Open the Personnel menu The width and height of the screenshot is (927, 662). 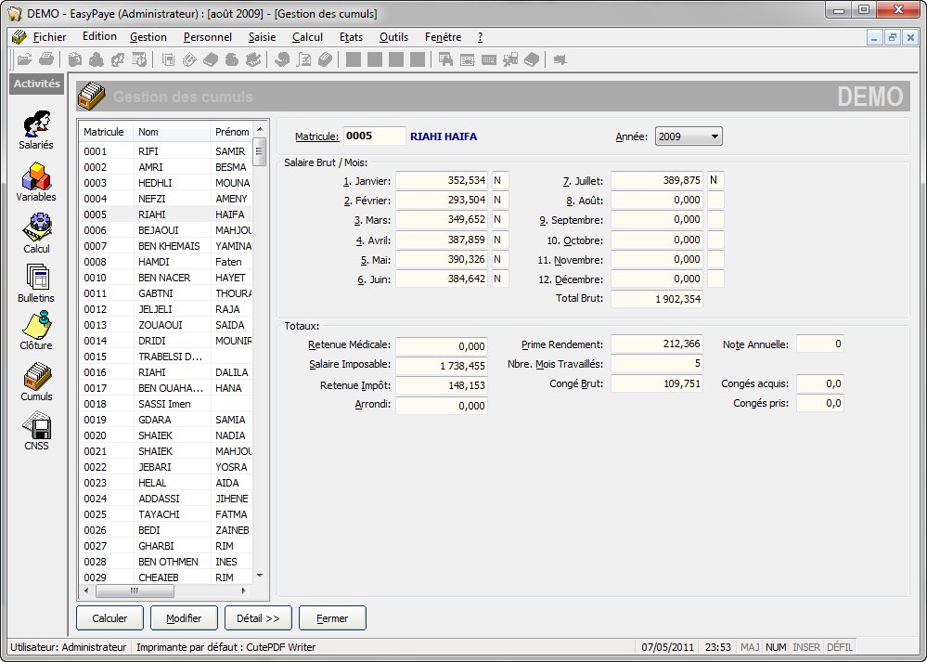click(x=208, y=37)
